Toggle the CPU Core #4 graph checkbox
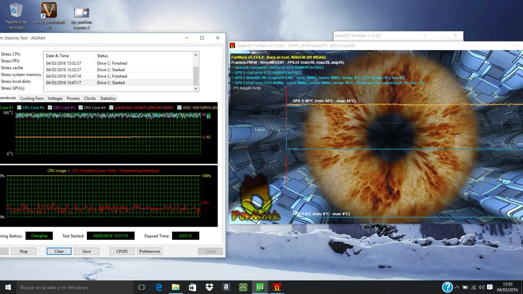Image resolution: width=523 pixels, height=294 pixels. pyautogui.click(x=81, y=108)
